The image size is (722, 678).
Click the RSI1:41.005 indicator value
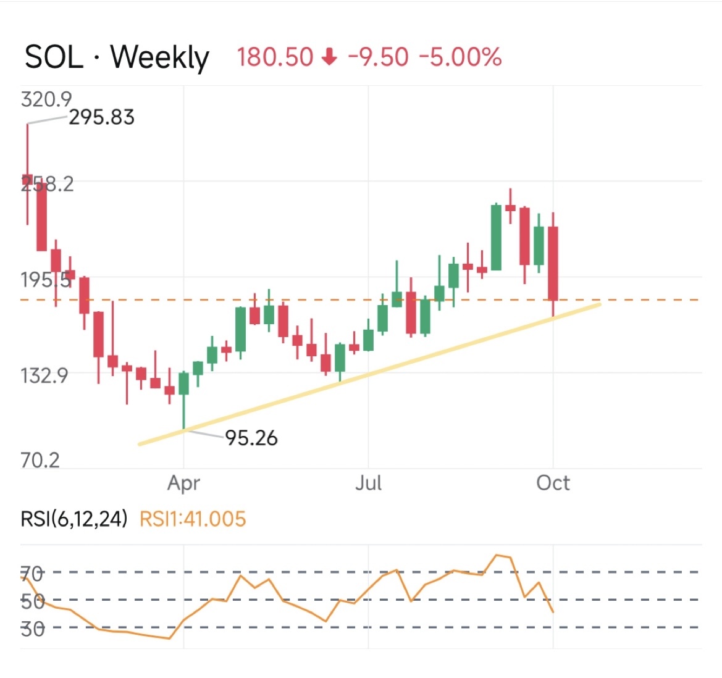click(193, 519)
